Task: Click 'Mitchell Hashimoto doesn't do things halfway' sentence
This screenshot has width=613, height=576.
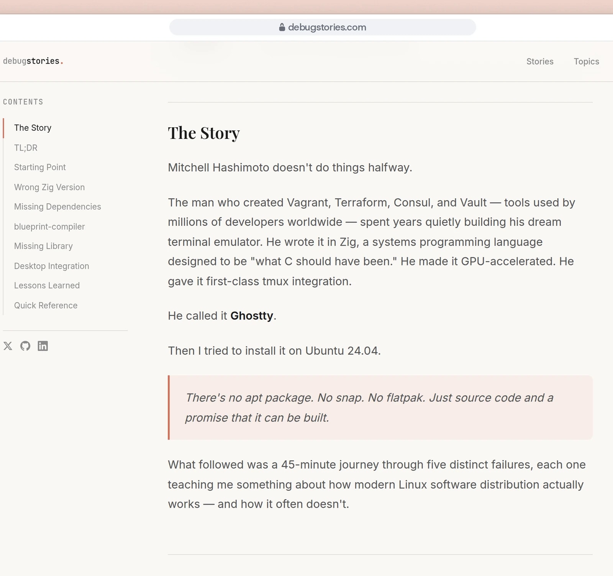Action: click(x=290, y=168)
